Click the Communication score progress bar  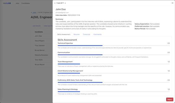click(x=113, y=55)
